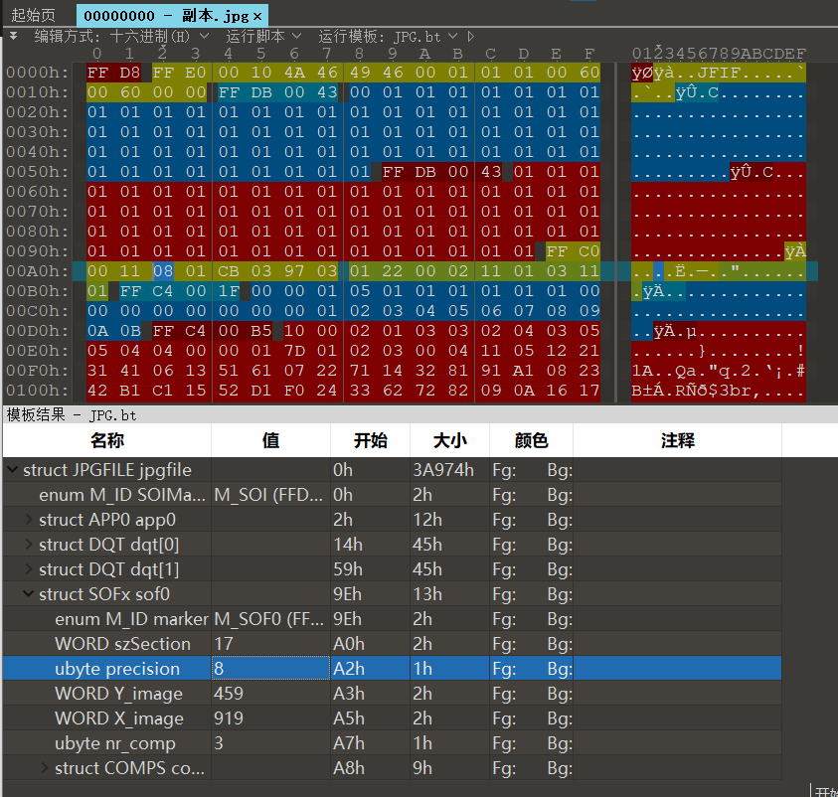Sort by the 名称 column header
Viewport: 838px width, 797px height.
pyautogui.click(x=106, y=440)
